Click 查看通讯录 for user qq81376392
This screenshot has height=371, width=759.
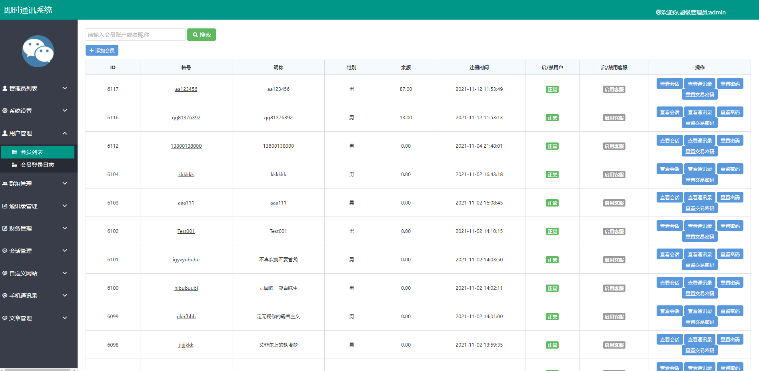point(700,112)
